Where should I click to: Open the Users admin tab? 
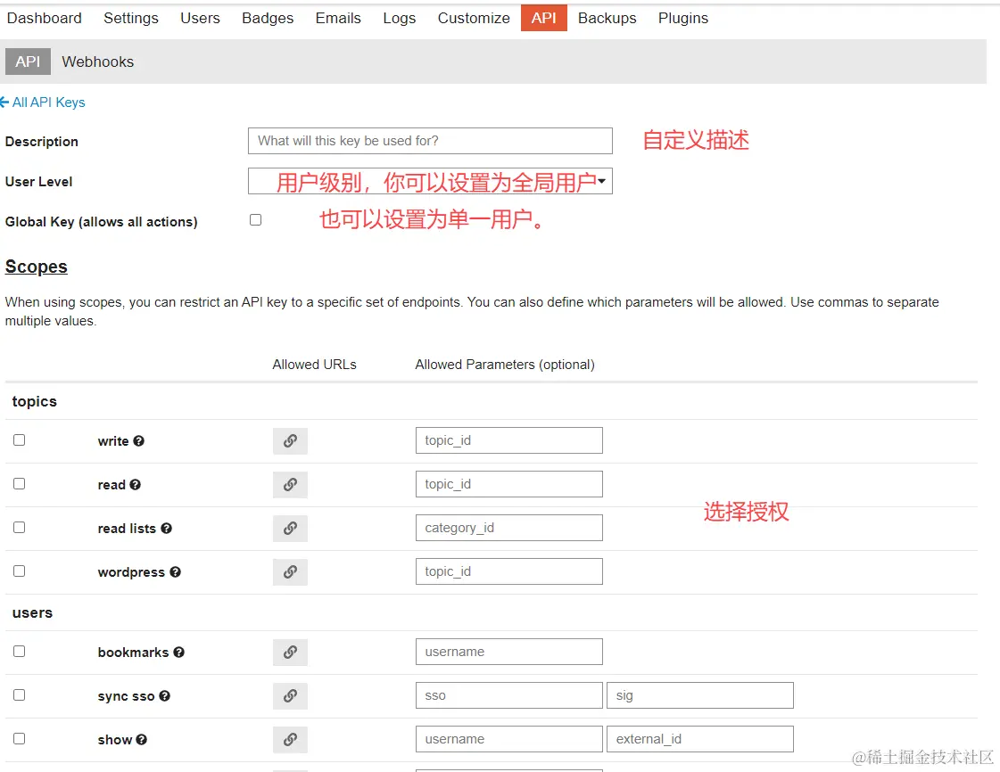[200, 18]
